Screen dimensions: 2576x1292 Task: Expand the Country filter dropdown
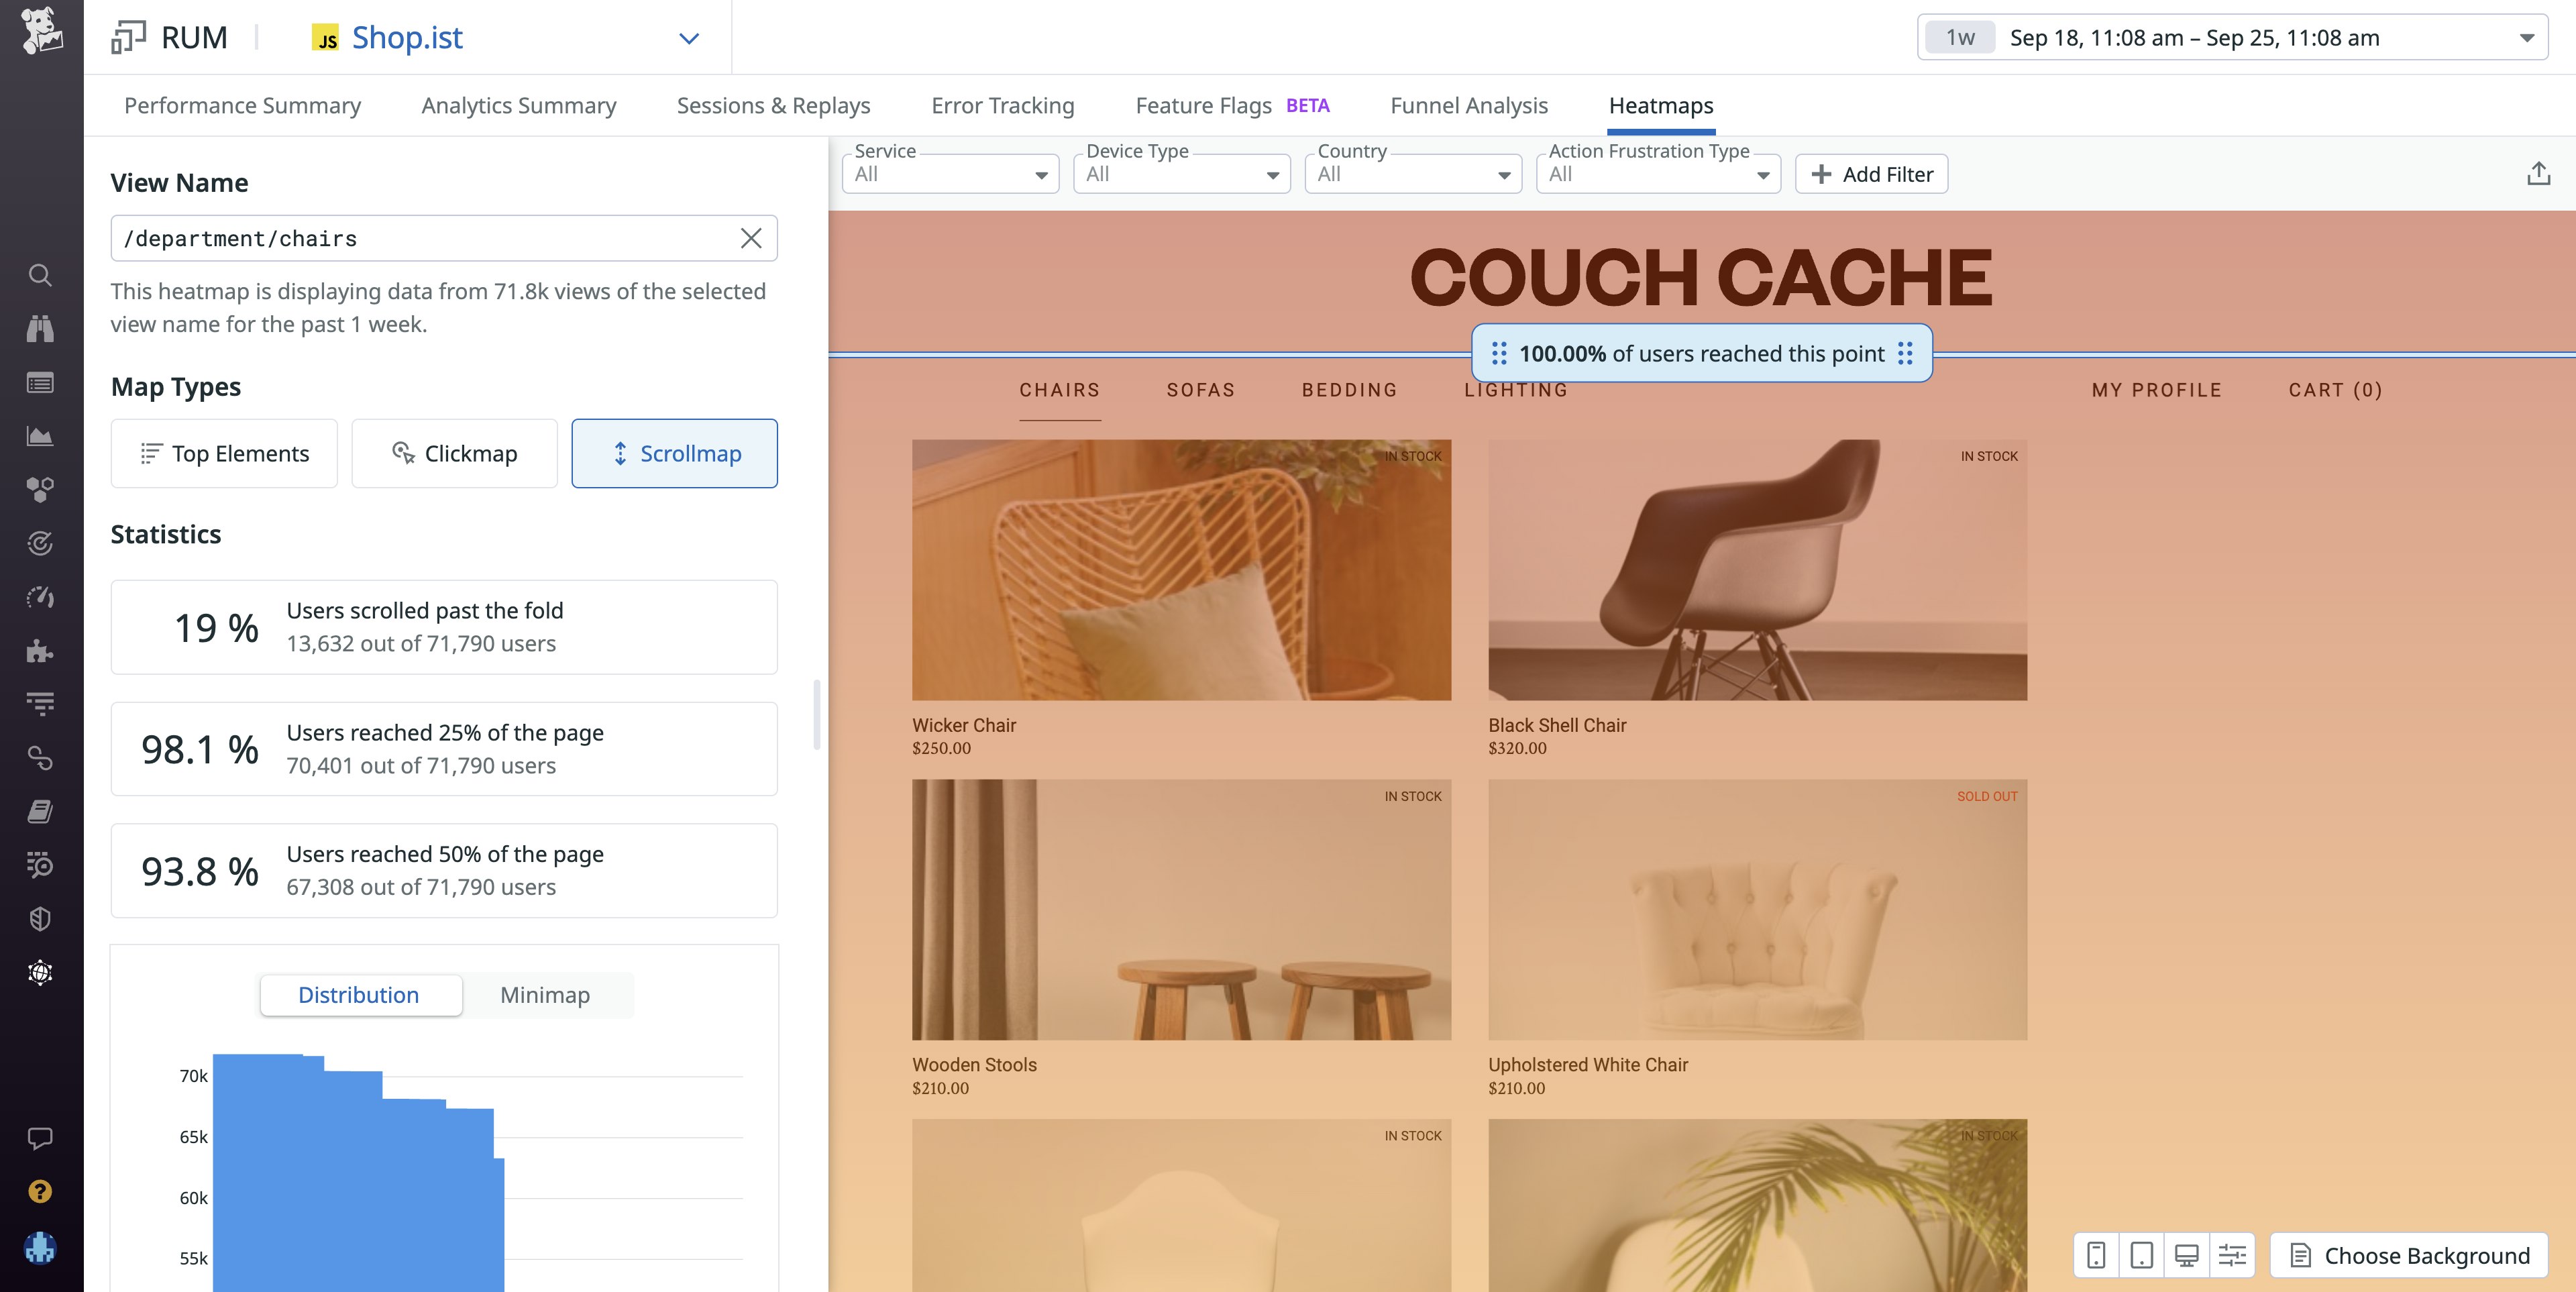point(1413,174)
